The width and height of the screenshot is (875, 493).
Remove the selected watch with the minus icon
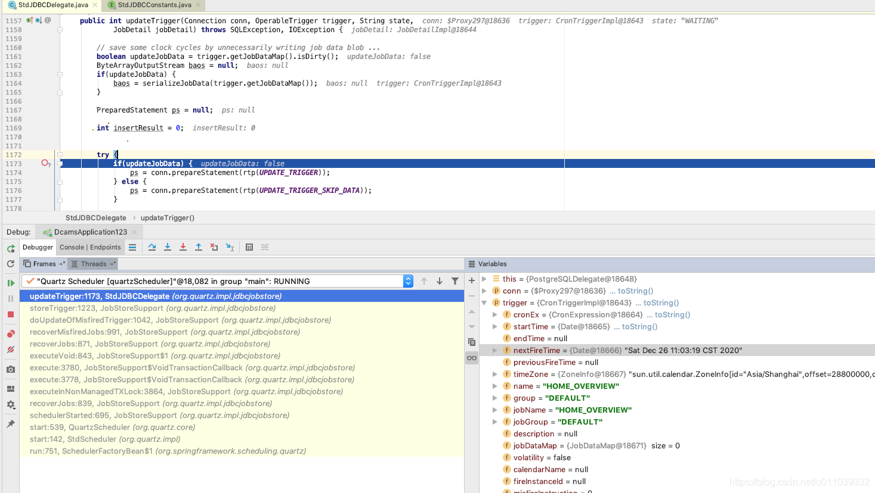(472, 296)
